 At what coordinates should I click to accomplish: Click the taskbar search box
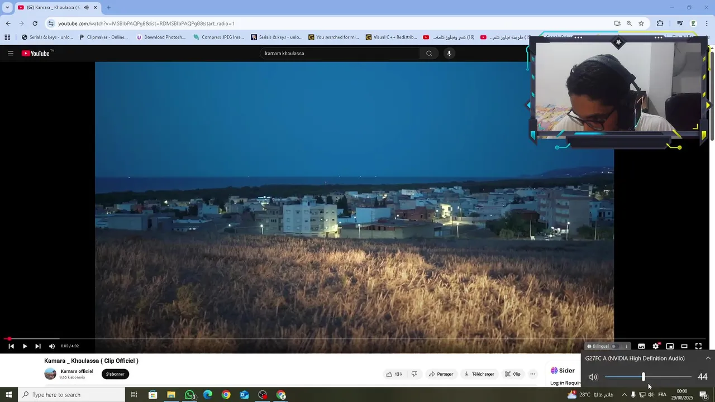[x=71, y=395]
